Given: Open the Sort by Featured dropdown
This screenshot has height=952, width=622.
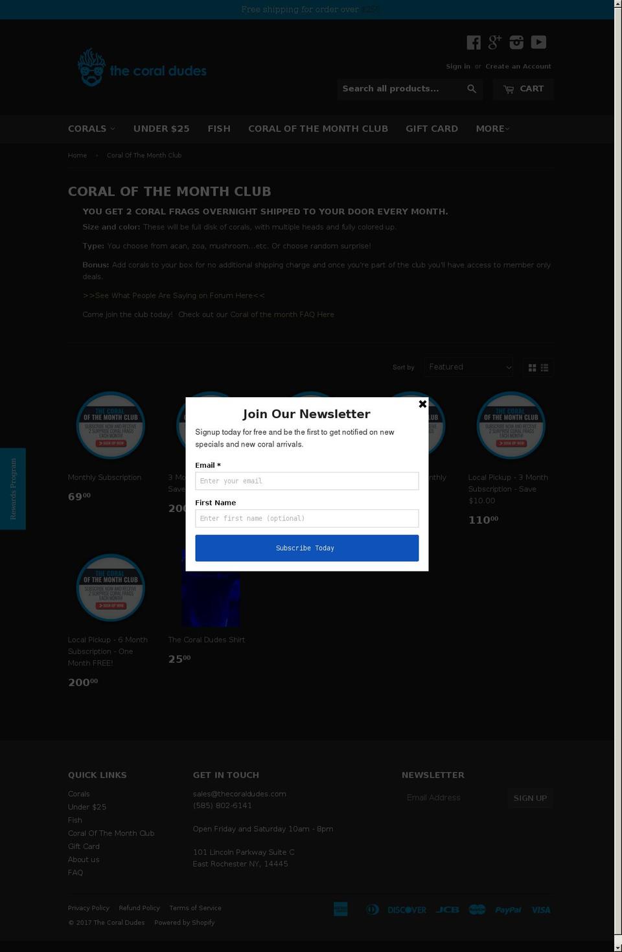Looking at the screenshot, I should 468,367.
